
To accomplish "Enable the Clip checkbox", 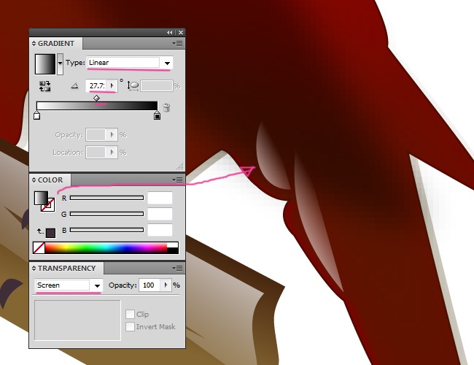I will (130, 315).
